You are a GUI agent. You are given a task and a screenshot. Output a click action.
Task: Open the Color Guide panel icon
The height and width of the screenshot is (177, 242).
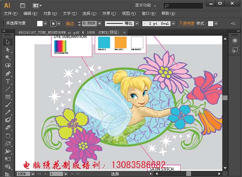pos(235,41)
